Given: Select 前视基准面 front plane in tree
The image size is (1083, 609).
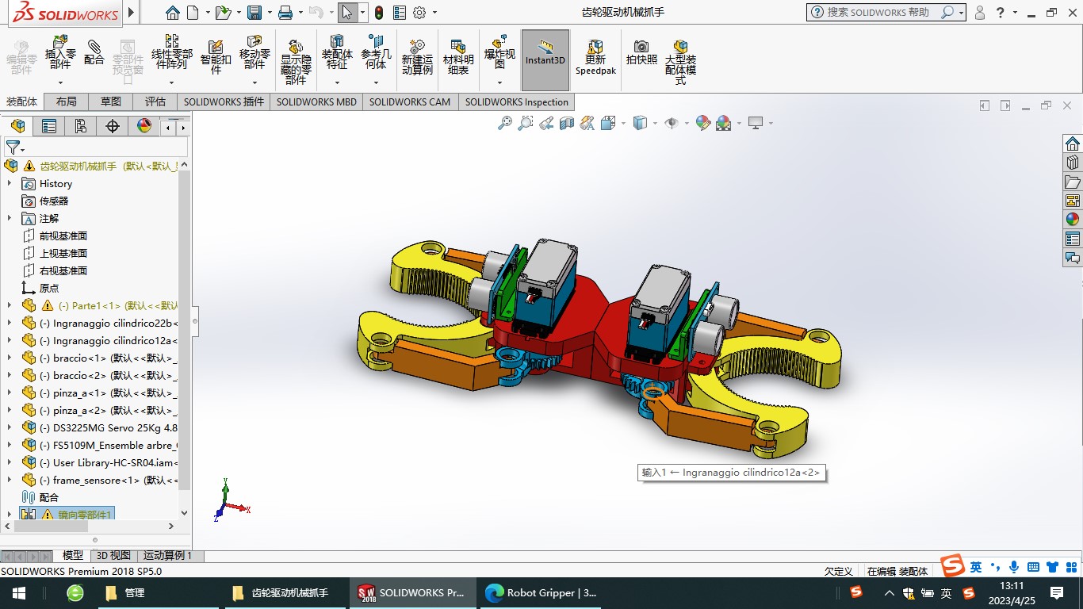Looking at the screenshot, I should coord(63,236).
